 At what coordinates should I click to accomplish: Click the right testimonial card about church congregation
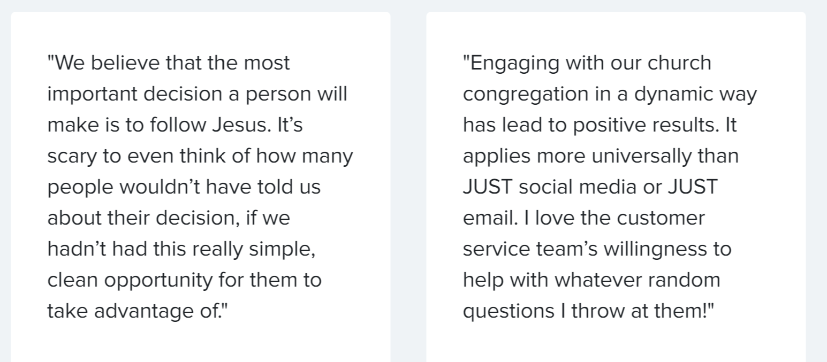(x=616, y=187)
